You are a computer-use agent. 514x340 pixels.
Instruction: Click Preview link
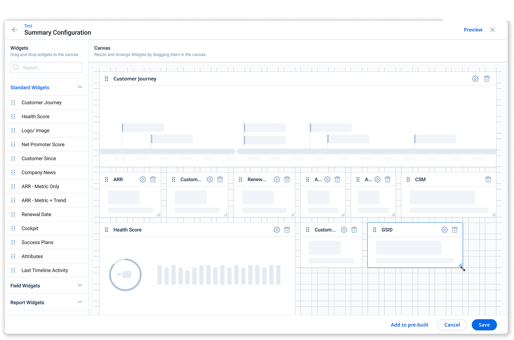(473, 30)
